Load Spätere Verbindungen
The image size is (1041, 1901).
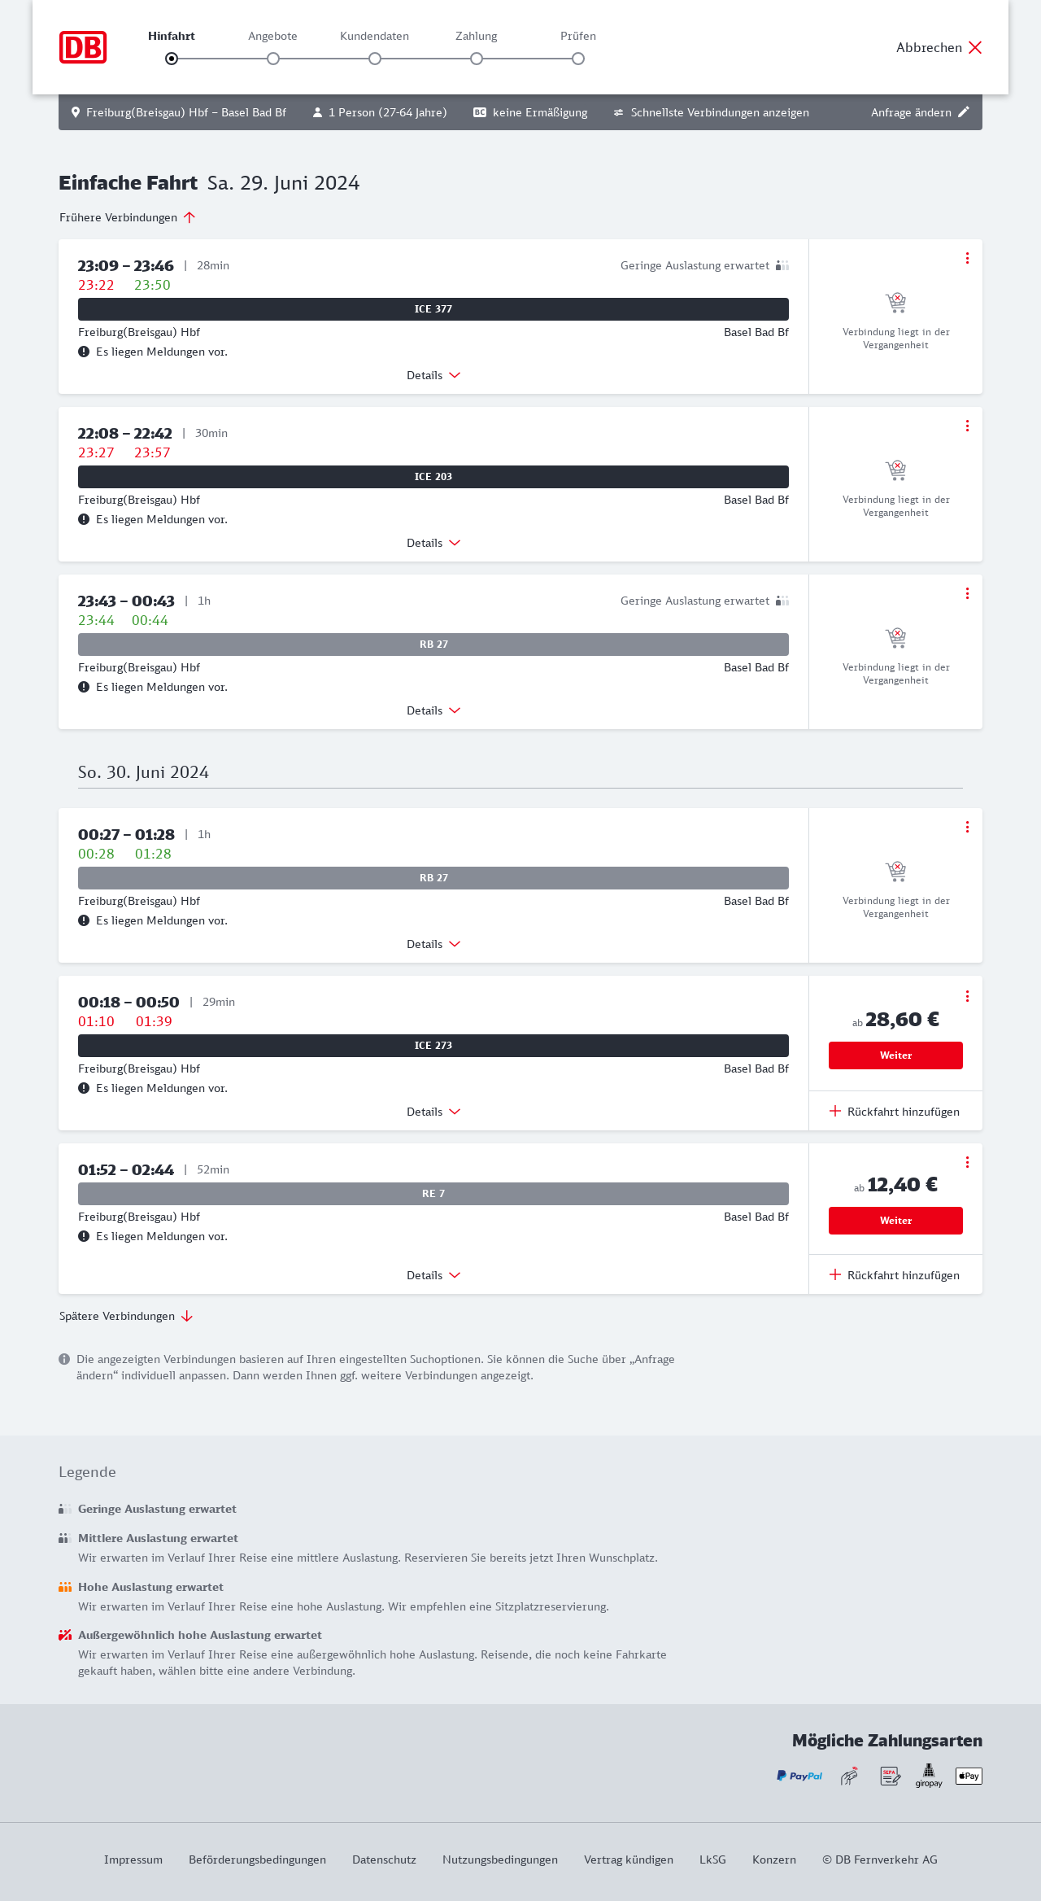click(x=125, y=1316)
